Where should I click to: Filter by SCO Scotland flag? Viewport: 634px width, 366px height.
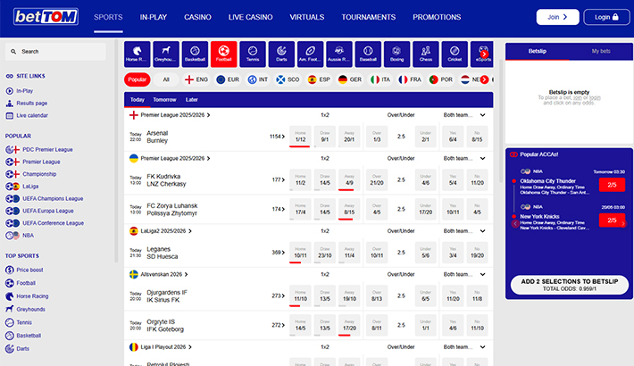(288, 79)
